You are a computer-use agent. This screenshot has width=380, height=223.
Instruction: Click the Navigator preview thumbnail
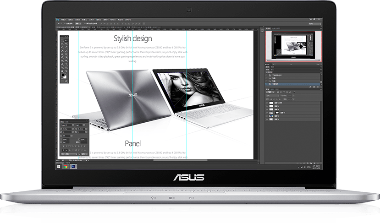[x=293, y=46]
